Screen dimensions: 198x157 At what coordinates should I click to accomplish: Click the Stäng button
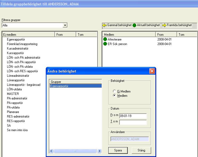[x=141, y=150]
